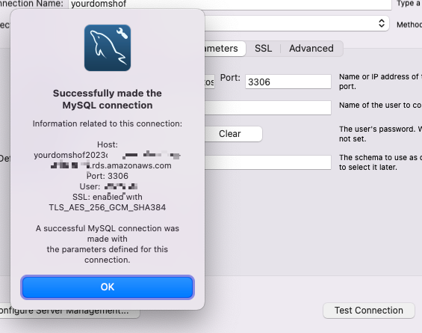Click the 'SSL: enabled with' line
The height and width of the screenshot is (333, 422).
point(108,197)
